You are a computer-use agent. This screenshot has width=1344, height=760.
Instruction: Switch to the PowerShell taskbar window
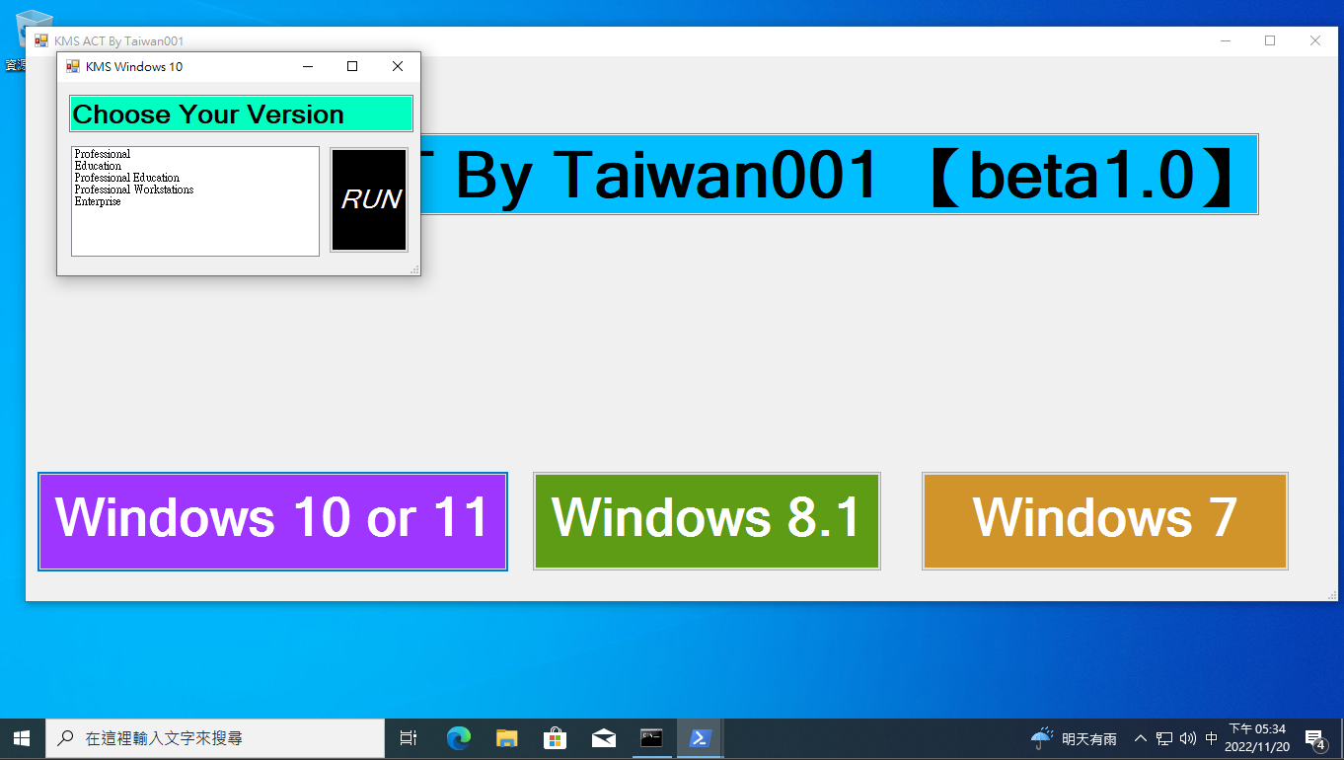pyautogui.click(x=701, y=738)
